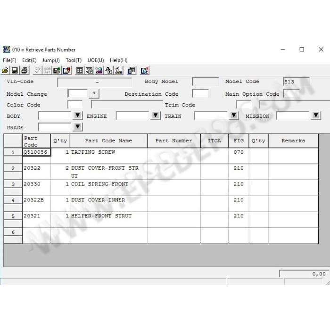330x330 pixels.
Task: Click the printer toolbar icon
Action: pos(25,71)
